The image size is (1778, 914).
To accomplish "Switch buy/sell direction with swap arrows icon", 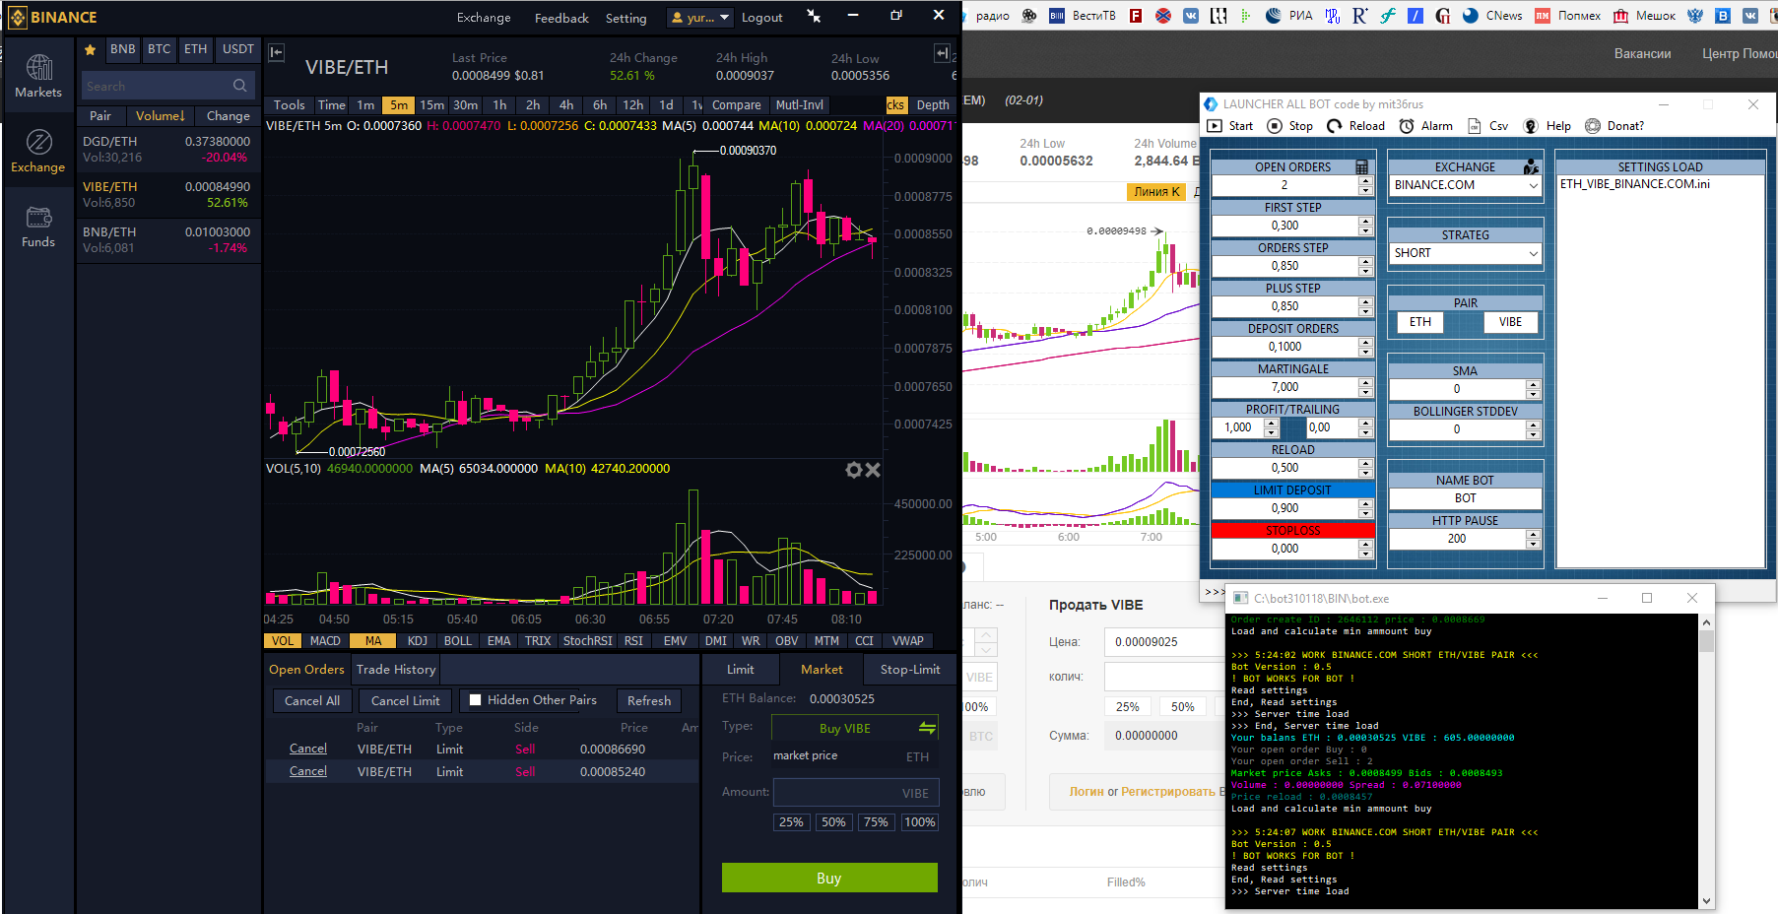I will [x=927, y=728].
